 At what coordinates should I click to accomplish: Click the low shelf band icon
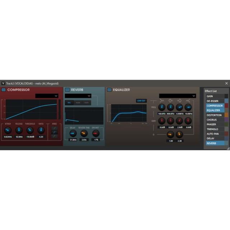point(162,101)
